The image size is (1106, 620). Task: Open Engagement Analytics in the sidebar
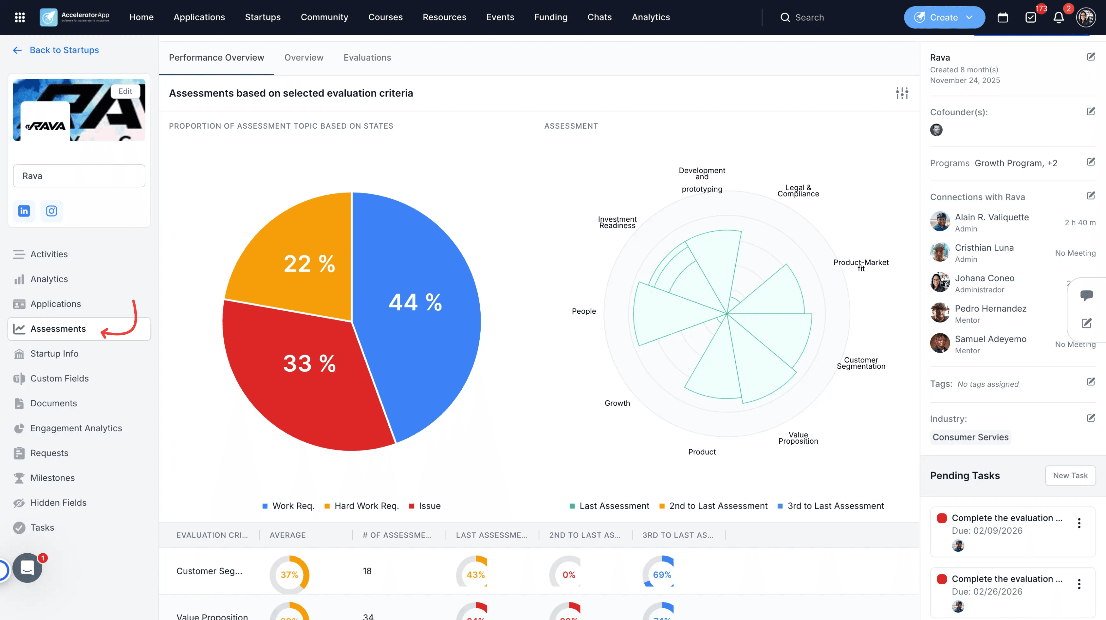click(79, 428)
